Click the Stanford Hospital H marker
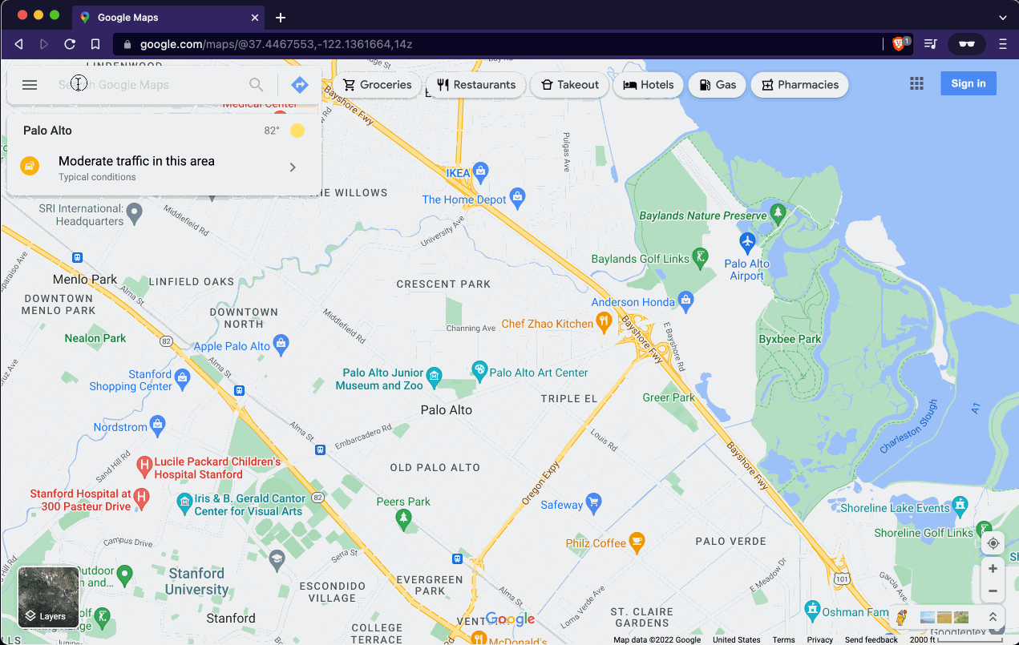 tap(141, 498)
